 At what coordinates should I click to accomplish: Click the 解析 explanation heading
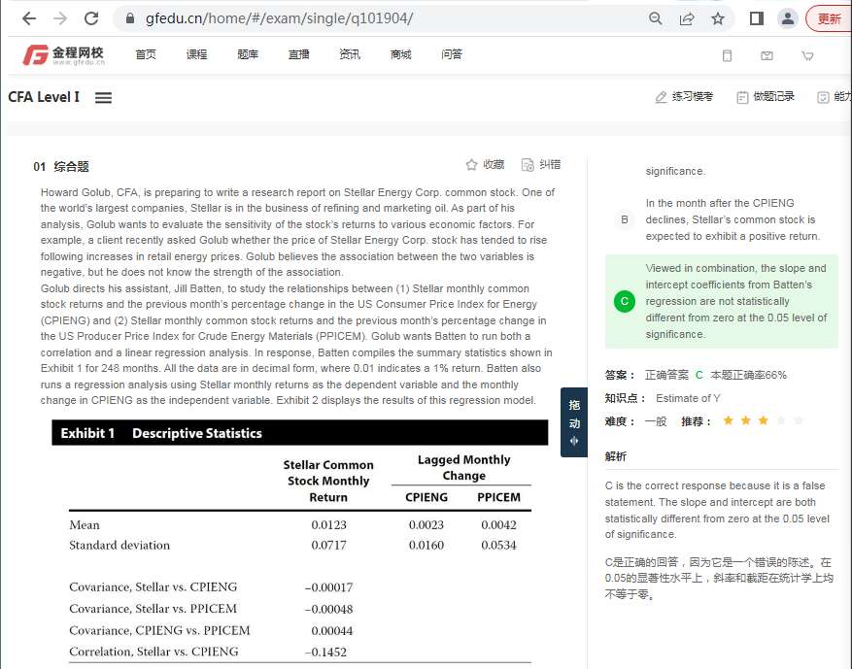pyautogui.click(x=616, y=456)
